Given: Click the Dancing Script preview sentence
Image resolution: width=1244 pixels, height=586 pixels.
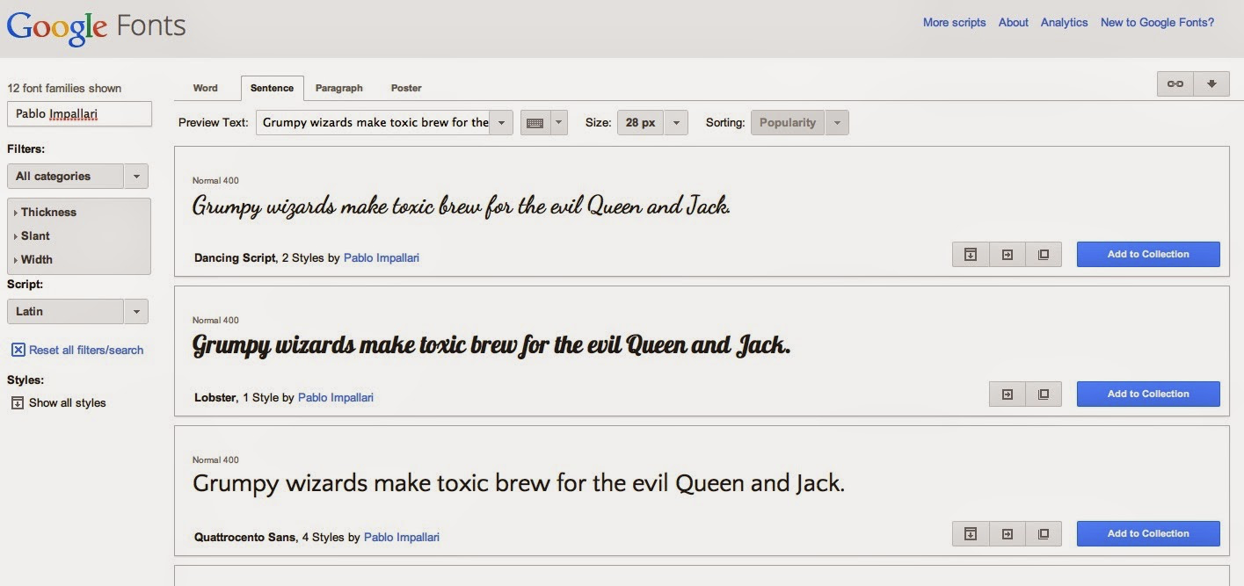Looking at the screenshot, I should pos(462,206).
